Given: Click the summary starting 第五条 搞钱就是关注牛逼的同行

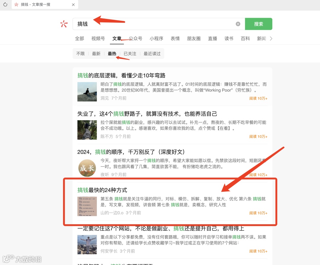Looking at the screenshot, I should 183,202.
